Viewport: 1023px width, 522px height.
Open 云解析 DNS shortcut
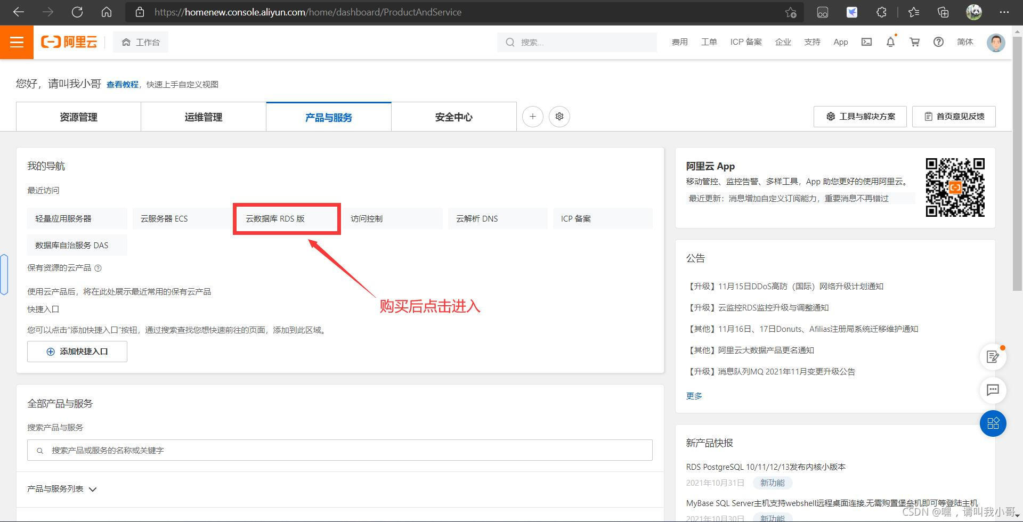click(498, 218)
